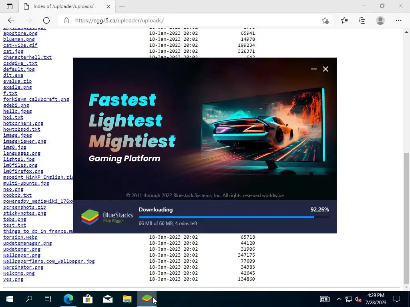Open the imageviewer.png link
This screenshot has width=410, height=307.
point(24,141)
